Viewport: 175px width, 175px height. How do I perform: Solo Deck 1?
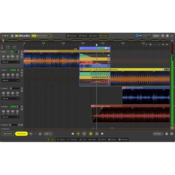[x=22, y=52]
